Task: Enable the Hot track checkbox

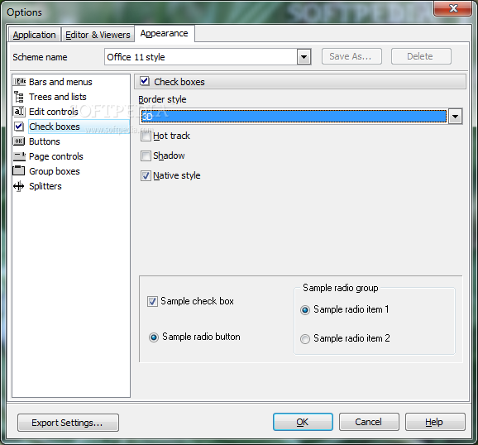Action: 146,136
